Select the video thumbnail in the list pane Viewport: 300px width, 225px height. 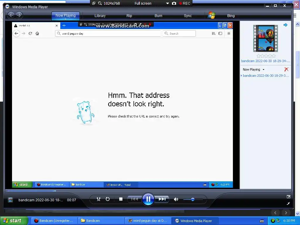point(265,38)
